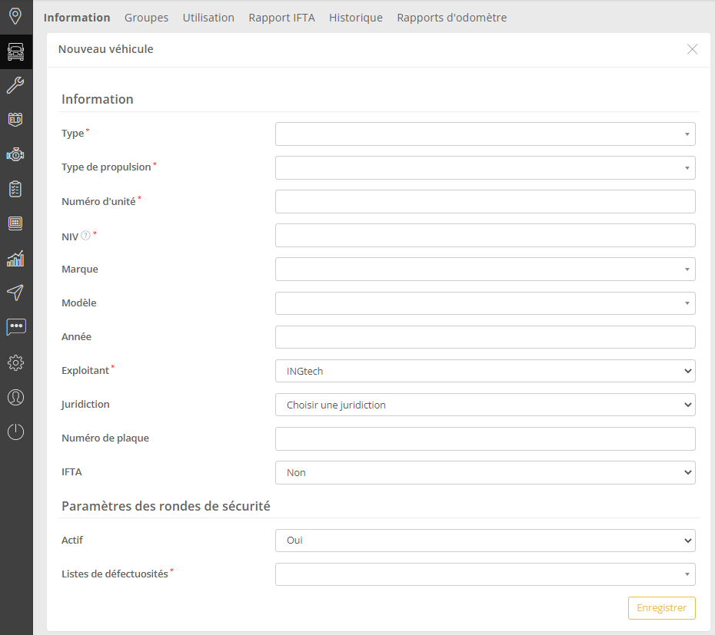Click the truck vehicles sidebar icon
This screenshot has height=635, width=715.
point(15,51)
